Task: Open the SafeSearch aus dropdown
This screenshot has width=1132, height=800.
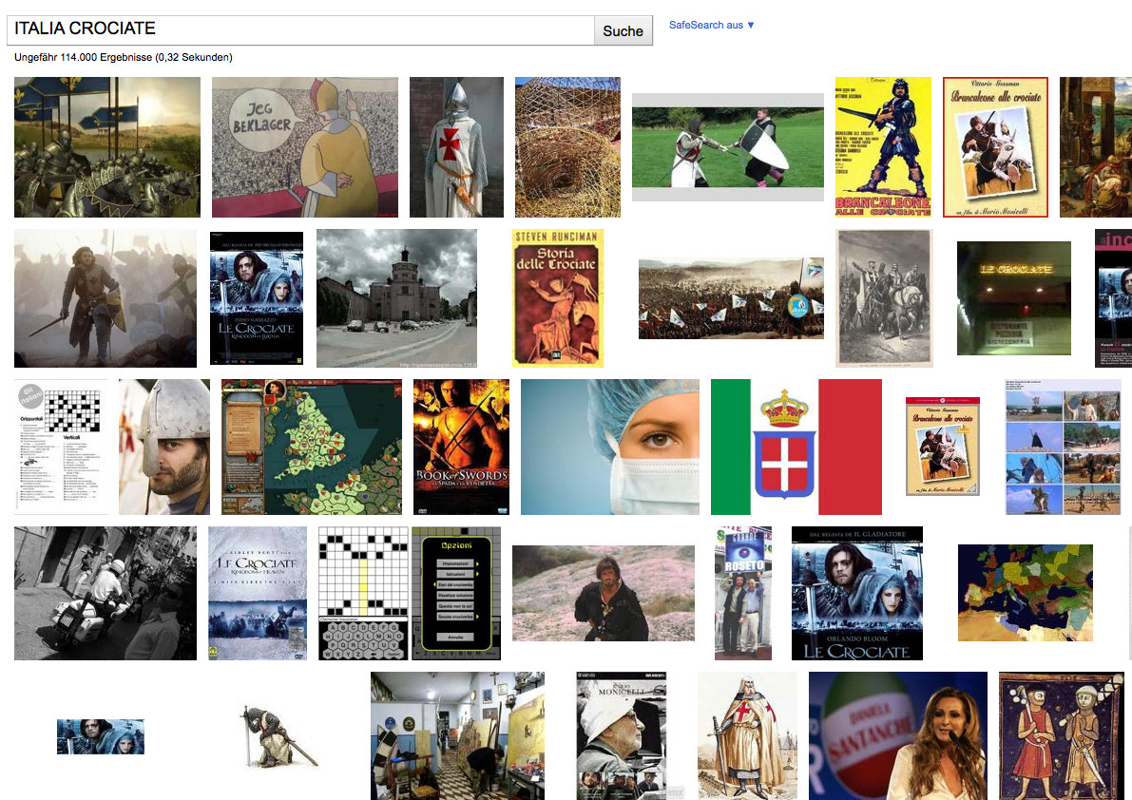Action: coord(711,26)
